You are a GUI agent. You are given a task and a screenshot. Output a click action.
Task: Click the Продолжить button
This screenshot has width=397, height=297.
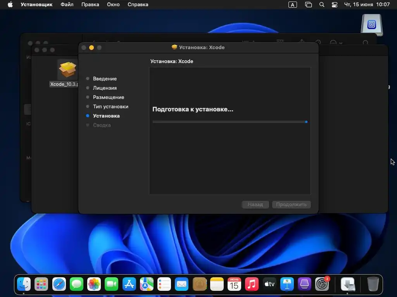pos(292,204)
